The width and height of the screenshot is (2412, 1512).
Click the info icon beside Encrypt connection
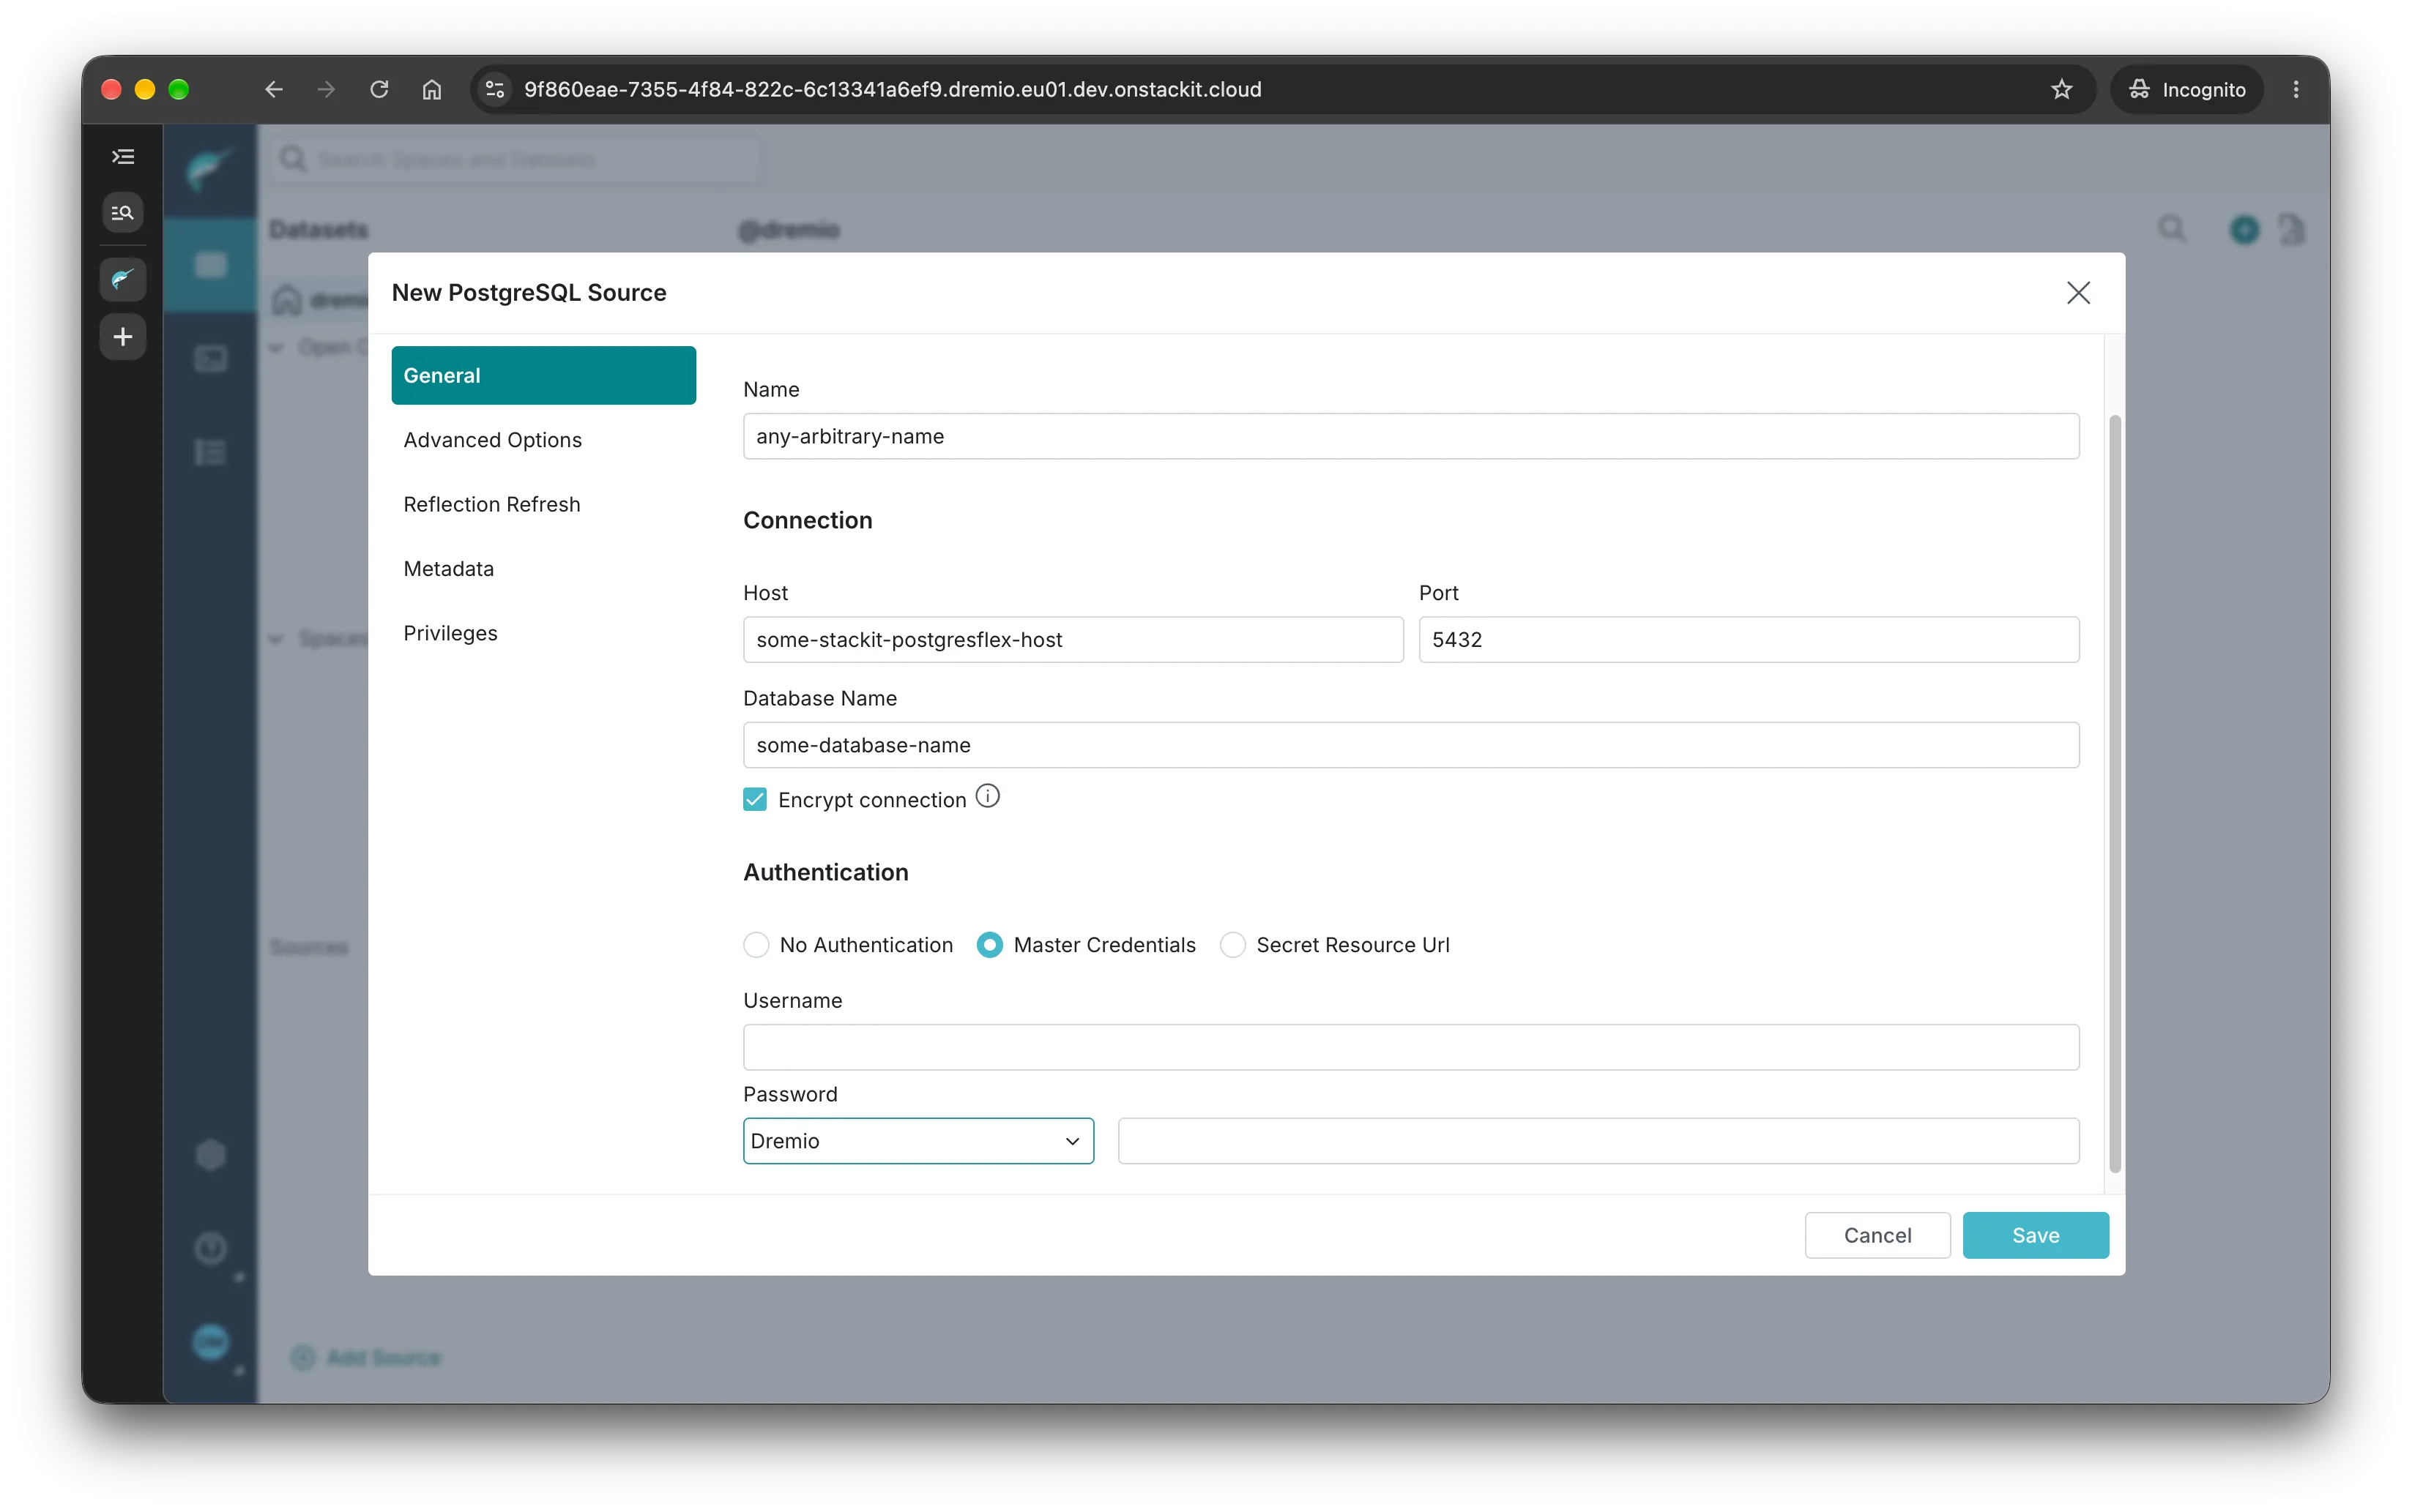[987, 796]
